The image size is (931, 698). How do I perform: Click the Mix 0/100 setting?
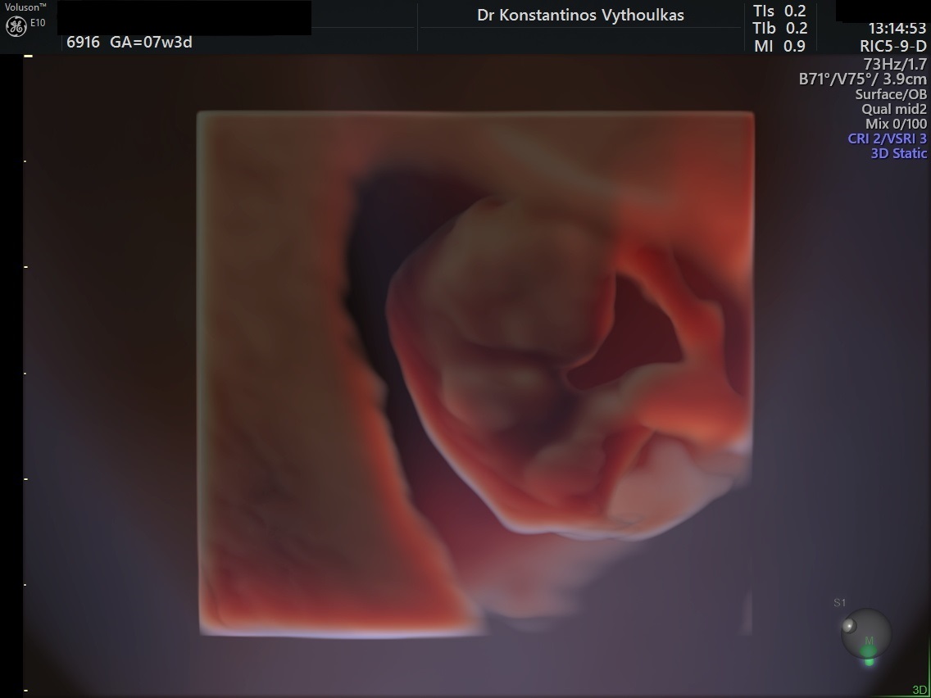coord(896,124)
